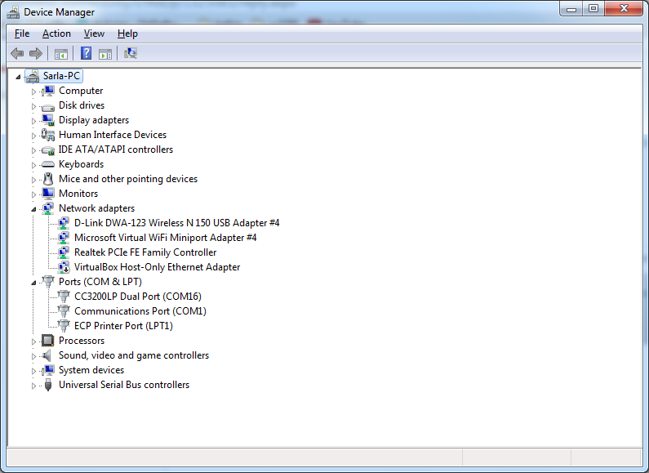
Task: Select D-Link DWA-123 Wireless N 150 USB Adapter #4
Action: click(176, 223)
